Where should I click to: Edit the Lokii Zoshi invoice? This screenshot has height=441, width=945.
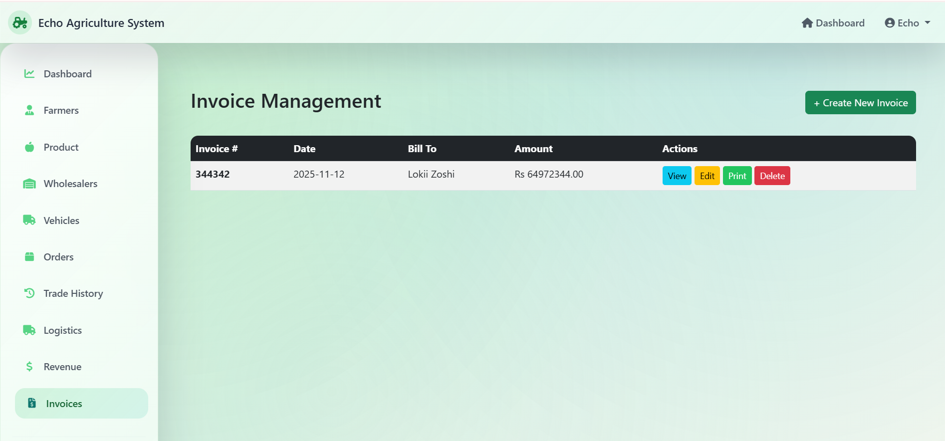pyautogui.click(x=707, y=176)
